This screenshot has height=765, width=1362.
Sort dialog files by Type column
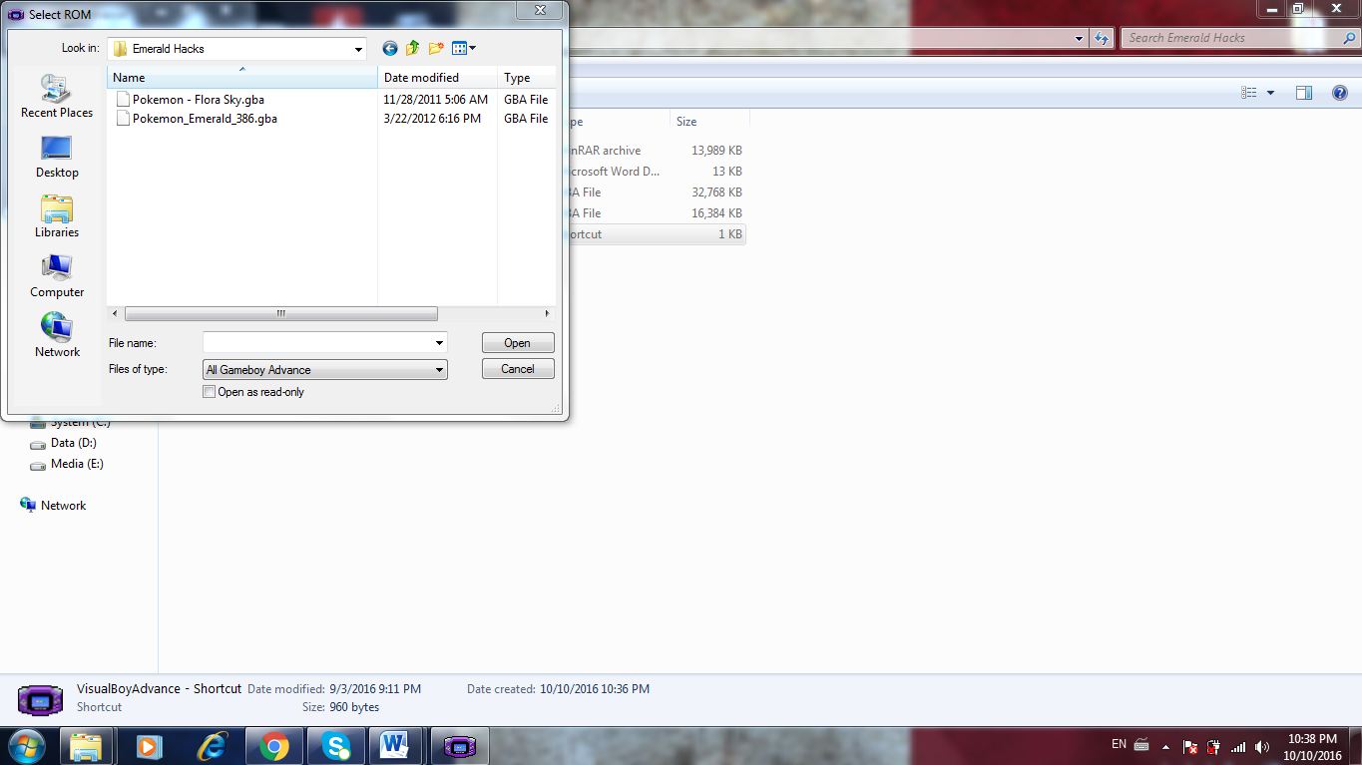click(526, 77)
